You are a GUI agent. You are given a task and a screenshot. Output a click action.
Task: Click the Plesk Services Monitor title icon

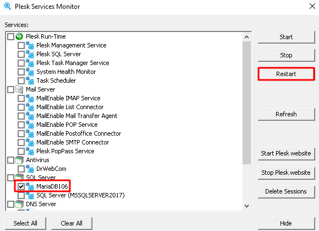[x=8, y=6]
